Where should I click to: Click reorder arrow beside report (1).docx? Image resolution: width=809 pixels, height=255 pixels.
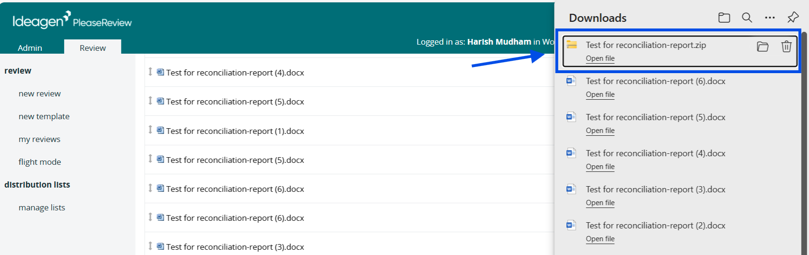[150, 130]
